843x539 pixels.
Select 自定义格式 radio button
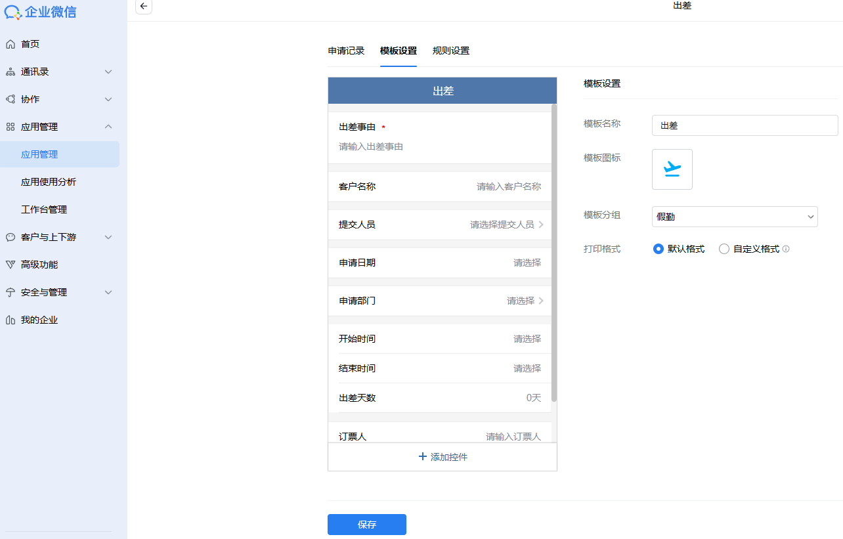[724, 249]
